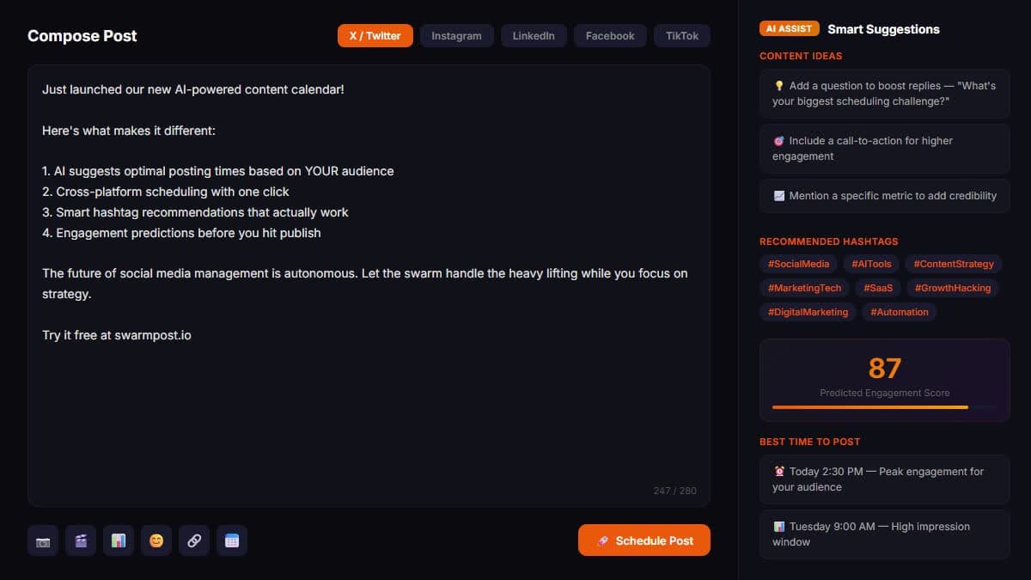
Task: Open the calendar scheduling icon
Action: click(x=232, y=540)
